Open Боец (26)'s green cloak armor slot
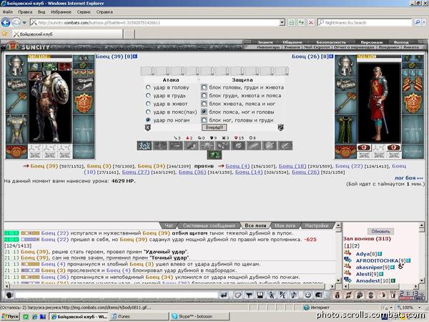Viewport: 429px width, 322px height. coord(345,129)
